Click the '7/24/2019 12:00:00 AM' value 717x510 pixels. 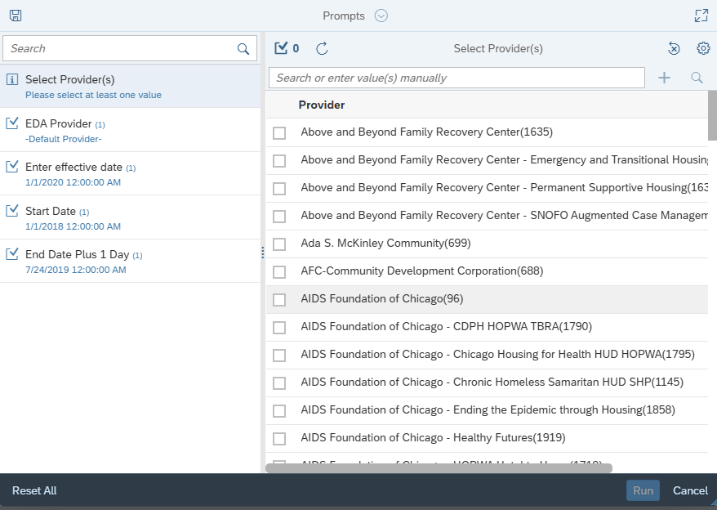coord(76,270)
